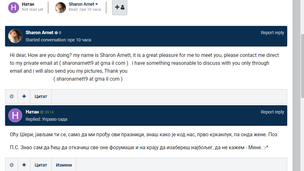
Task: Click the plus multi-quote icon under Натан's reply
Action: [x=24, y=165]
